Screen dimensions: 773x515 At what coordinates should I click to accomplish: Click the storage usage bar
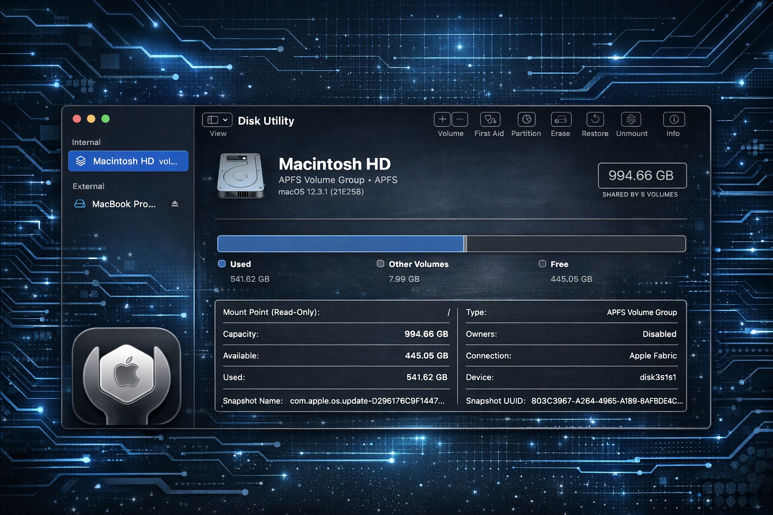click(x=451, y=243)
